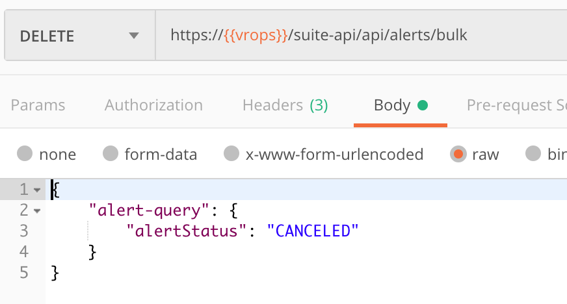This screenshot has height=304, width=567.
Task: Switch to the Params tab
Action: click(x=38, y=105)
